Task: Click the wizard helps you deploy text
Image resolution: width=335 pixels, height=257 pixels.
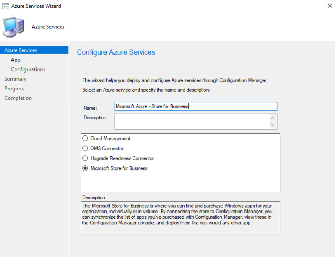Action: coord(175,80)
